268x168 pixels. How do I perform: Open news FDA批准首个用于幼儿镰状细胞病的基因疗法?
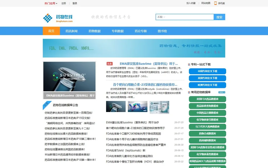132,139
